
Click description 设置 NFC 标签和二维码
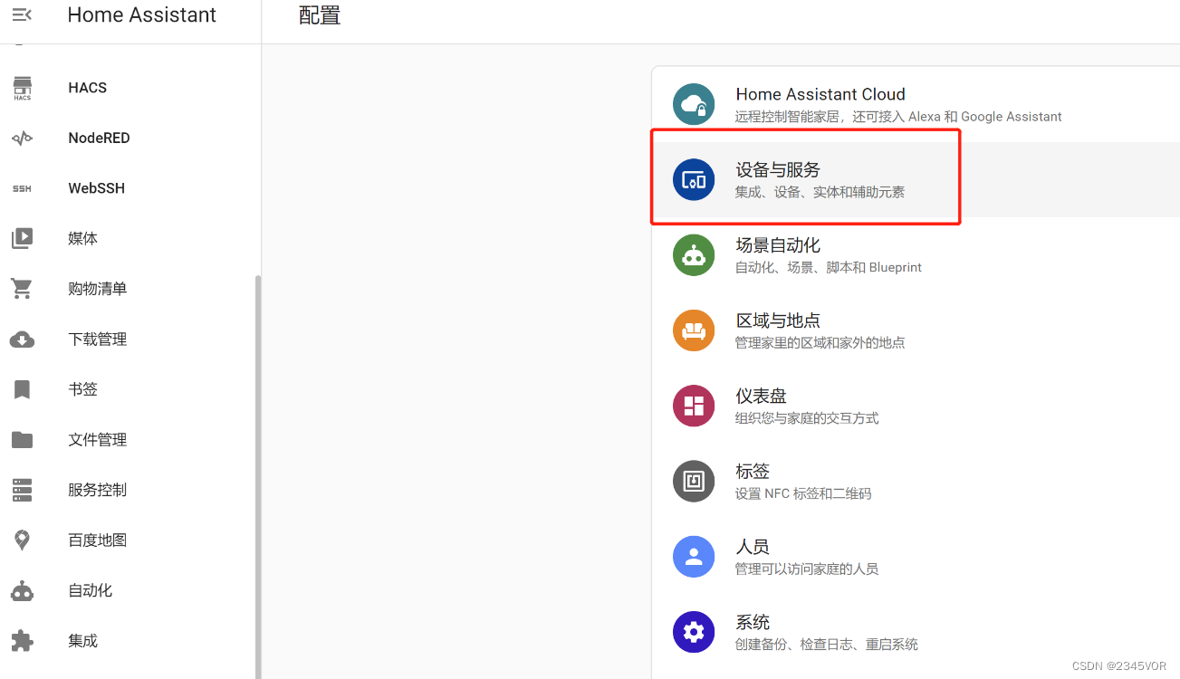tap(803, 493)
